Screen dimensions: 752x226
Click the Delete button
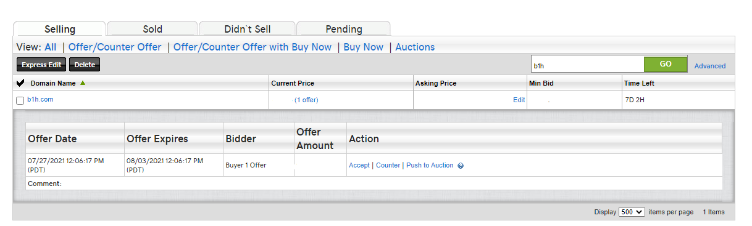pyautogui.click(x=85, y=65)
